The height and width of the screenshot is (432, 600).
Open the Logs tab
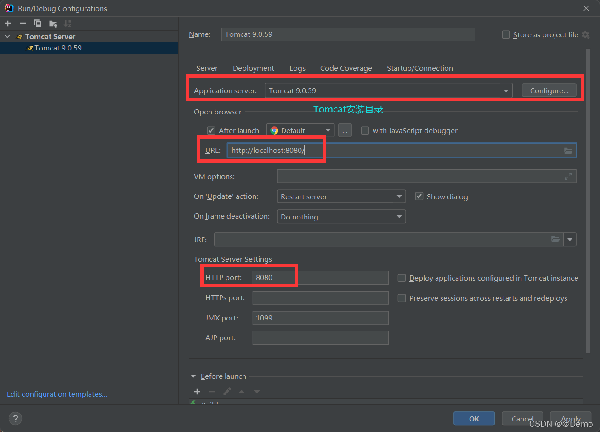(x=297, y=68)
